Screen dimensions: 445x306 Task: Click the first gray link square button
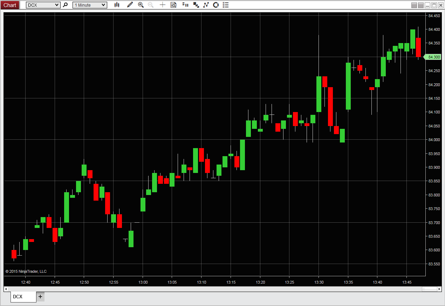tap(414, 5)
